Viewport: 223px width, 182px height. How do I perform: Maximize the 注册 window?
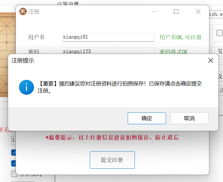(176, 12)
